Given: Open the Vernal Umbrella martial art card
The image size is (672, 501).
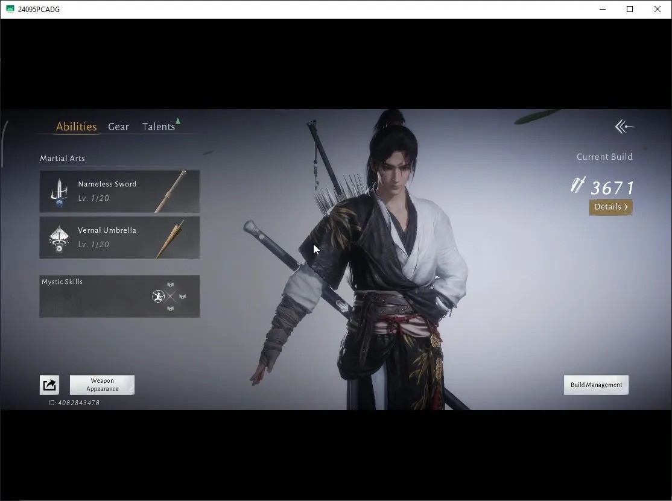Looking at the screenshot, I should [119, 238].
